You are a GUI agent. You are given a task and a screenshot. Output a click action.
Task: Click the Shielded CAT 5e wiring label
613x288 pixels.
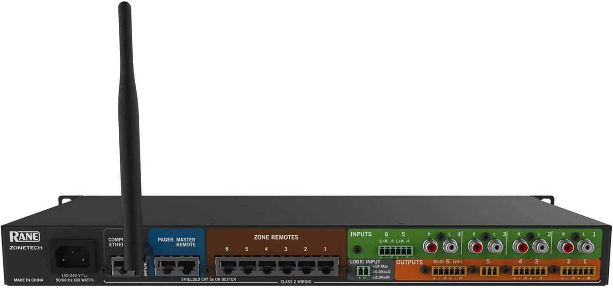(x=208, y=279)
